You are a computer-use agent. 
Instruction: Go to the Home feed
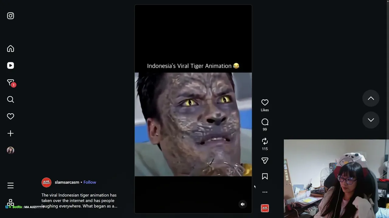(11, 49)
